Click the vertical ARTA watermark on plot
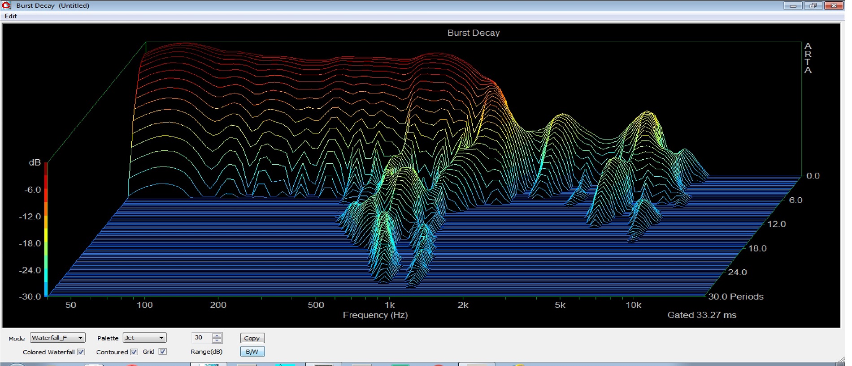Viewport: 852px width, 366px height. click(808, 58)
